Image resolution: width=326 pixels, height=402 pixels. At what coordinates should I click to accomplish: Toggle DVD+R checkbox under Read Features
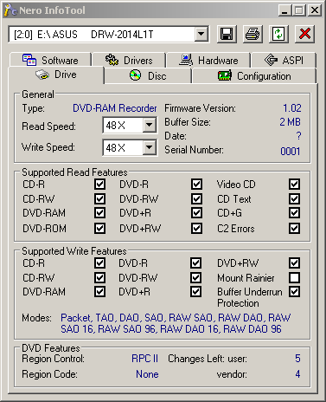(x=196, y=213)
